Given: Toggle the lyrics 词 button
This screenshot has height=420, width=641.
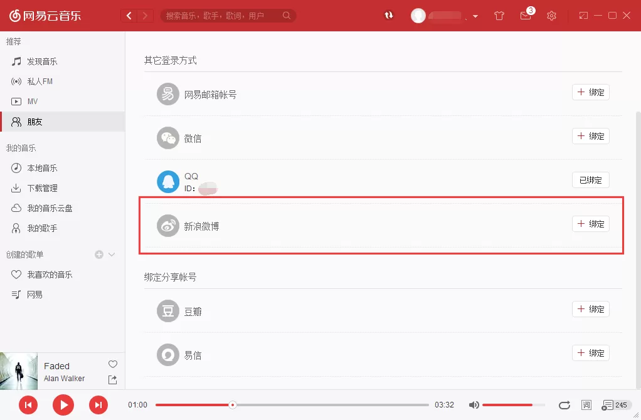Looking at the screenshot, I should 586,405.
